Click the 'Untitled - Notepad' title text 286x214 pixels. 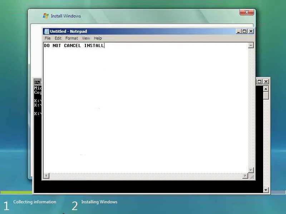click(68, 31)
